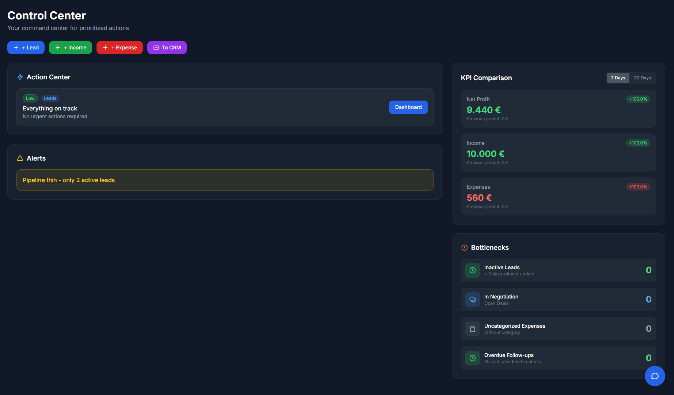Viewport: 674px width, 395px height.
Task: Click the +100.0% badge on Net Profit
Action: click(638, 99)
